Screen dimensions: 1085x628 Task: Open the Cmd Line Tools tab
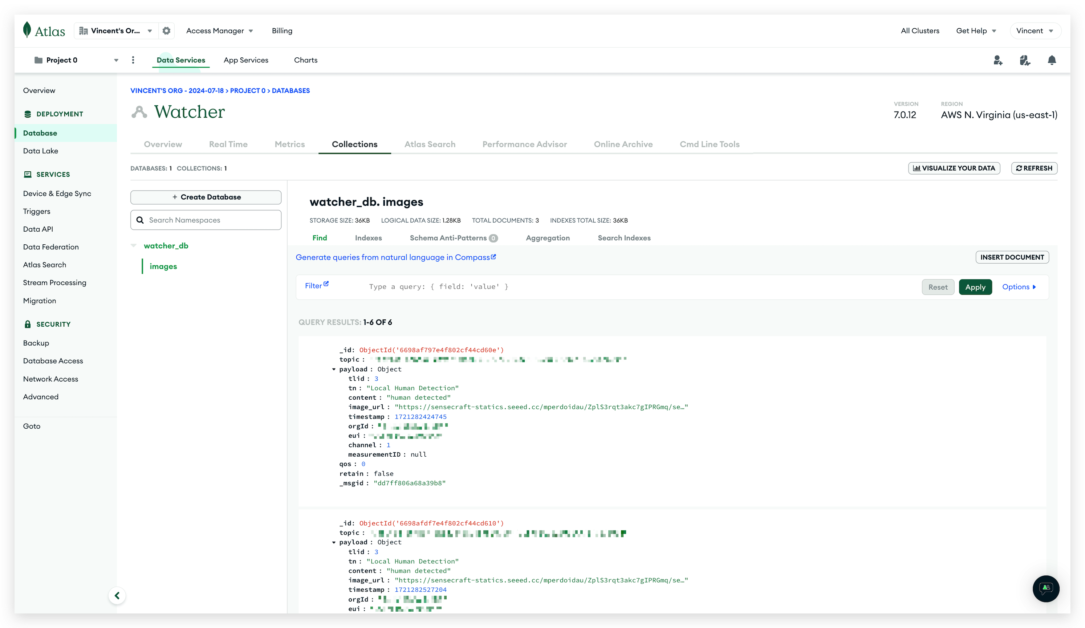710,144
